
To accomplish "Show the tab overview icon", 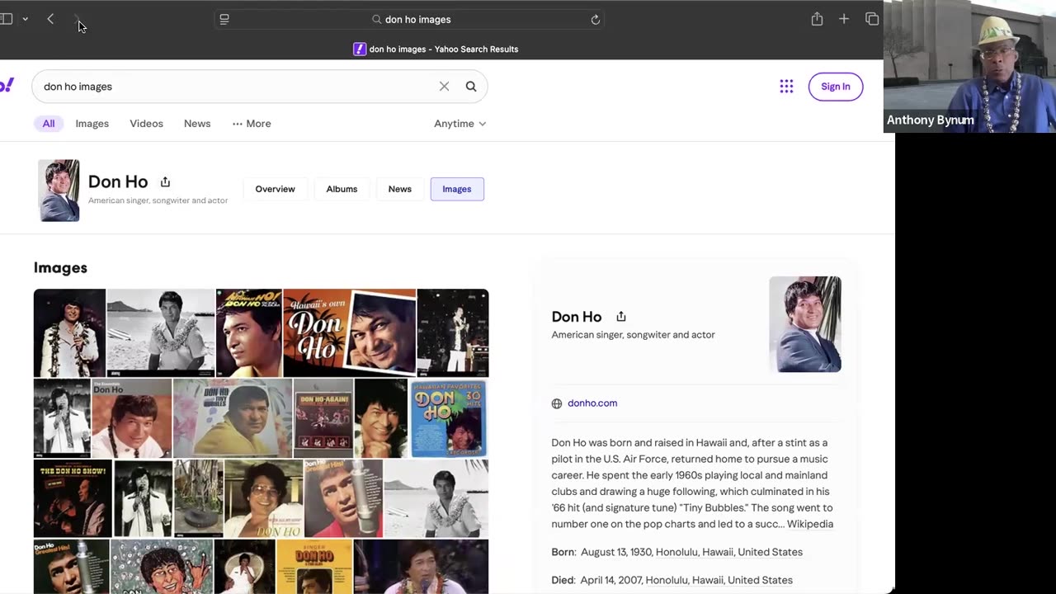I will point(872,19).
